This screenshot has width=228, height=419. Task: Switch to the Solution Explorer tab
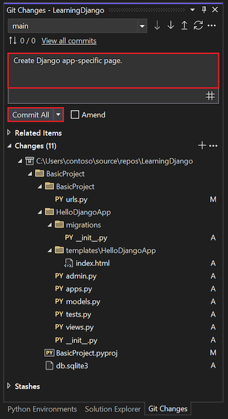coord(112,409)
